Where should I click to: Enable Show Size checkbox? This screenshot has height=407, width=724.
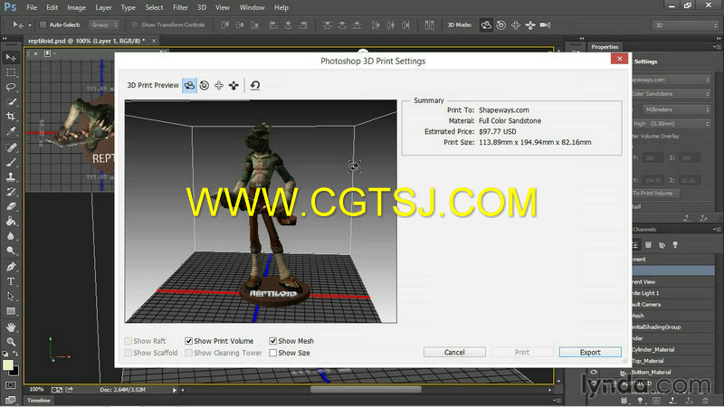(273, 353)
